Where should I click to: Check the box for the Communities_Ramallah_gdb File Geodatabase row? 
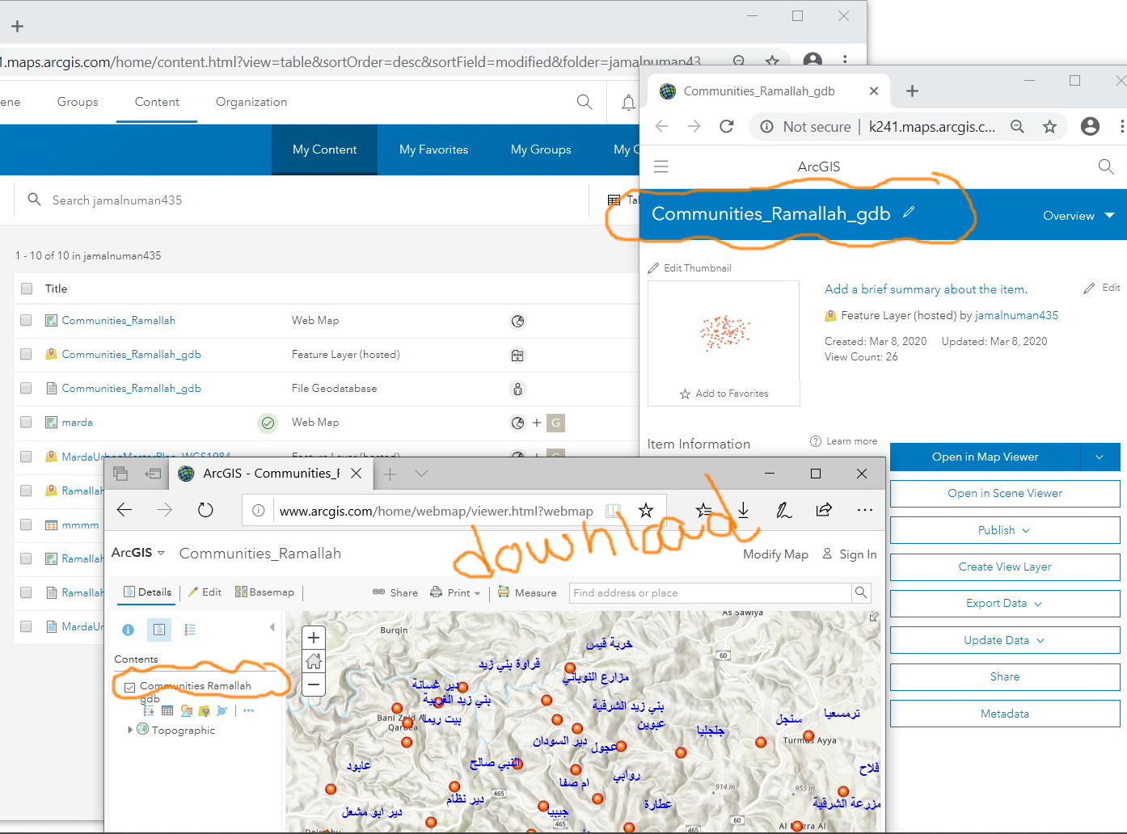pyautogui.click(x=27, y=389)
